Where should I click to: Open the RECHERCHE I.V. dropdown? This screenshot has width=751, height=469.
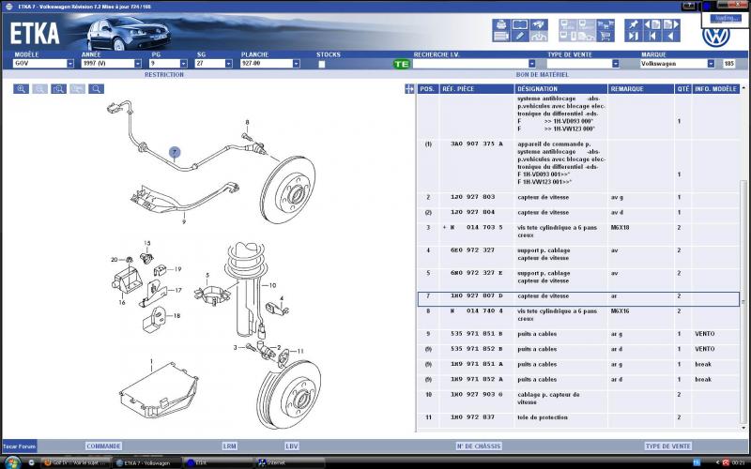click(x=532, y=64)
